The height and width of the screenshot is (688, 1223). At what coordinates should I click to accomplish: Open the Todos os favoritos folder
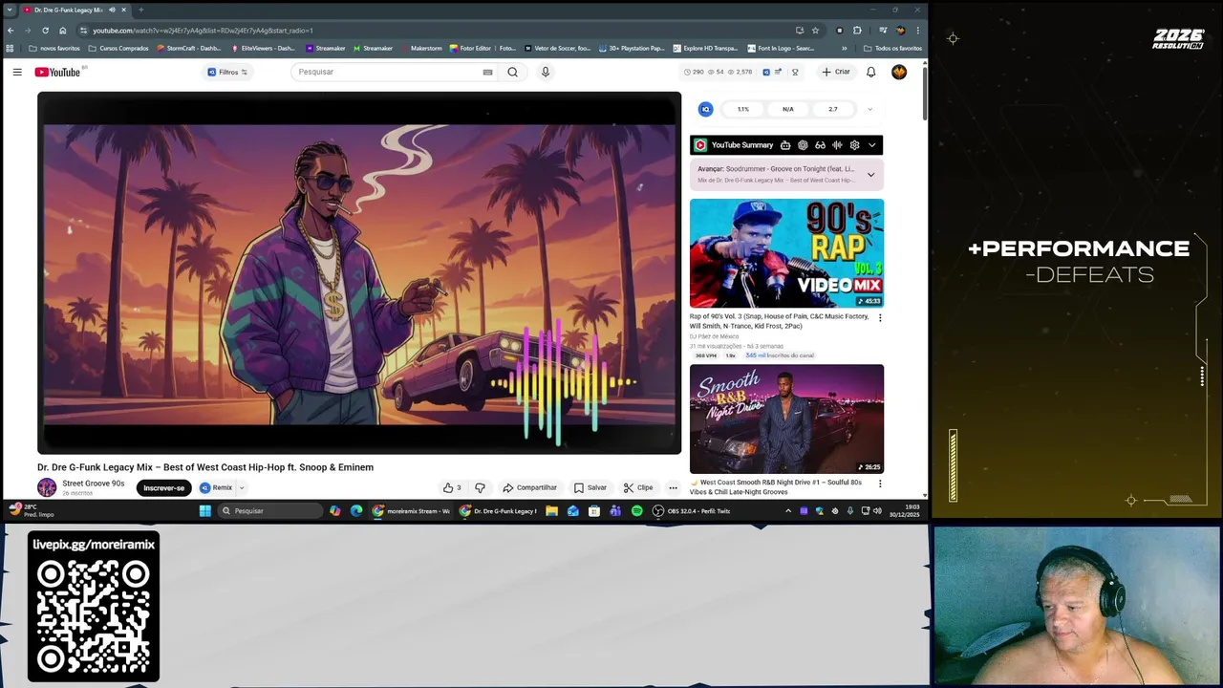pyautogui.click(x=892, y=48)
